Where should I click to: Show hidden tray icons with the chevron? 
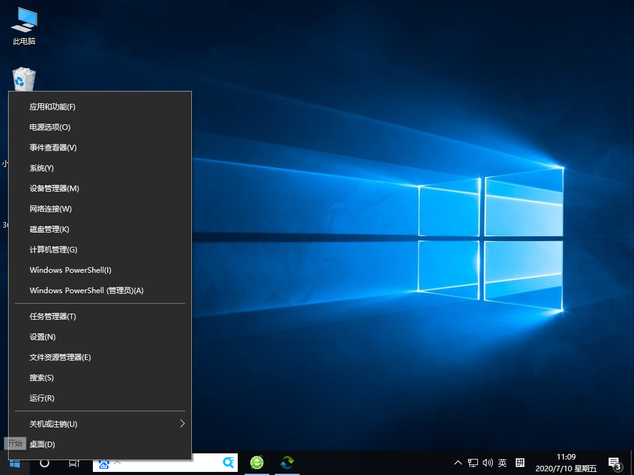pos(458,463)
